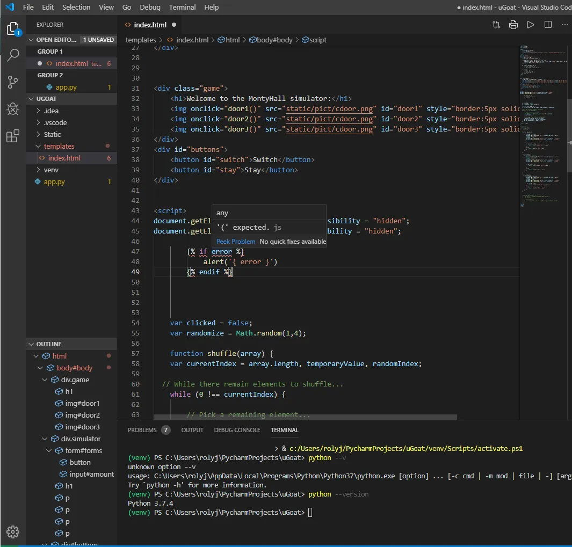Expand the .vscode folder
The height and width of the screenshot is (547, 572).
55,122
